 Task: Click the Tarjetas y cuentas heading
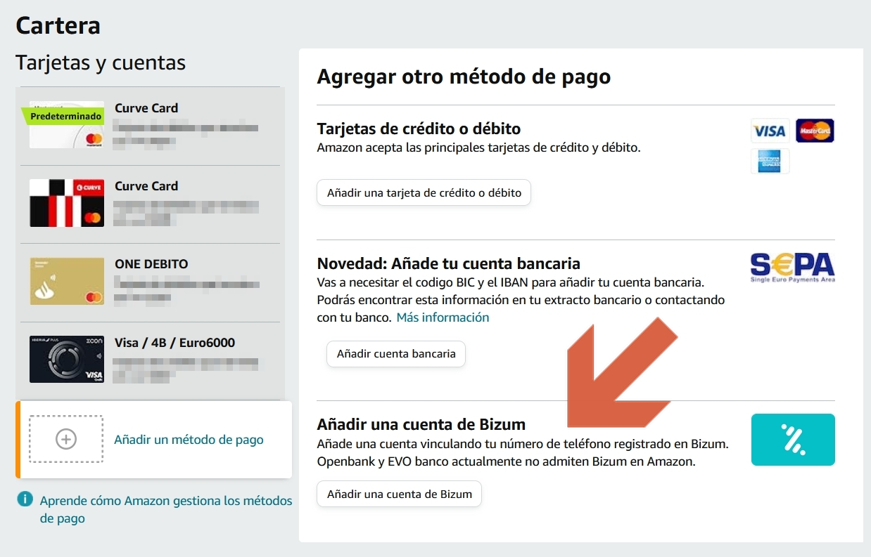[101, 63]
